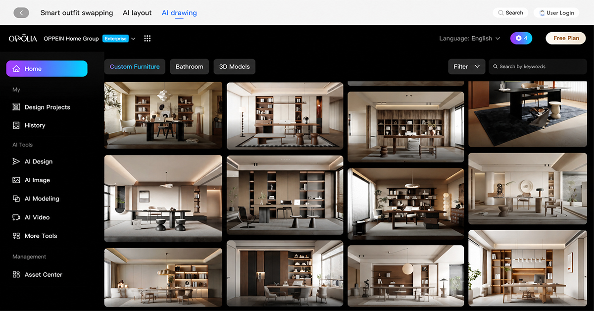Image resolution: width=594 pixels, height=311 pixels.
Task: Click the Home icon in sidebar
Action: tap(16, 69)
